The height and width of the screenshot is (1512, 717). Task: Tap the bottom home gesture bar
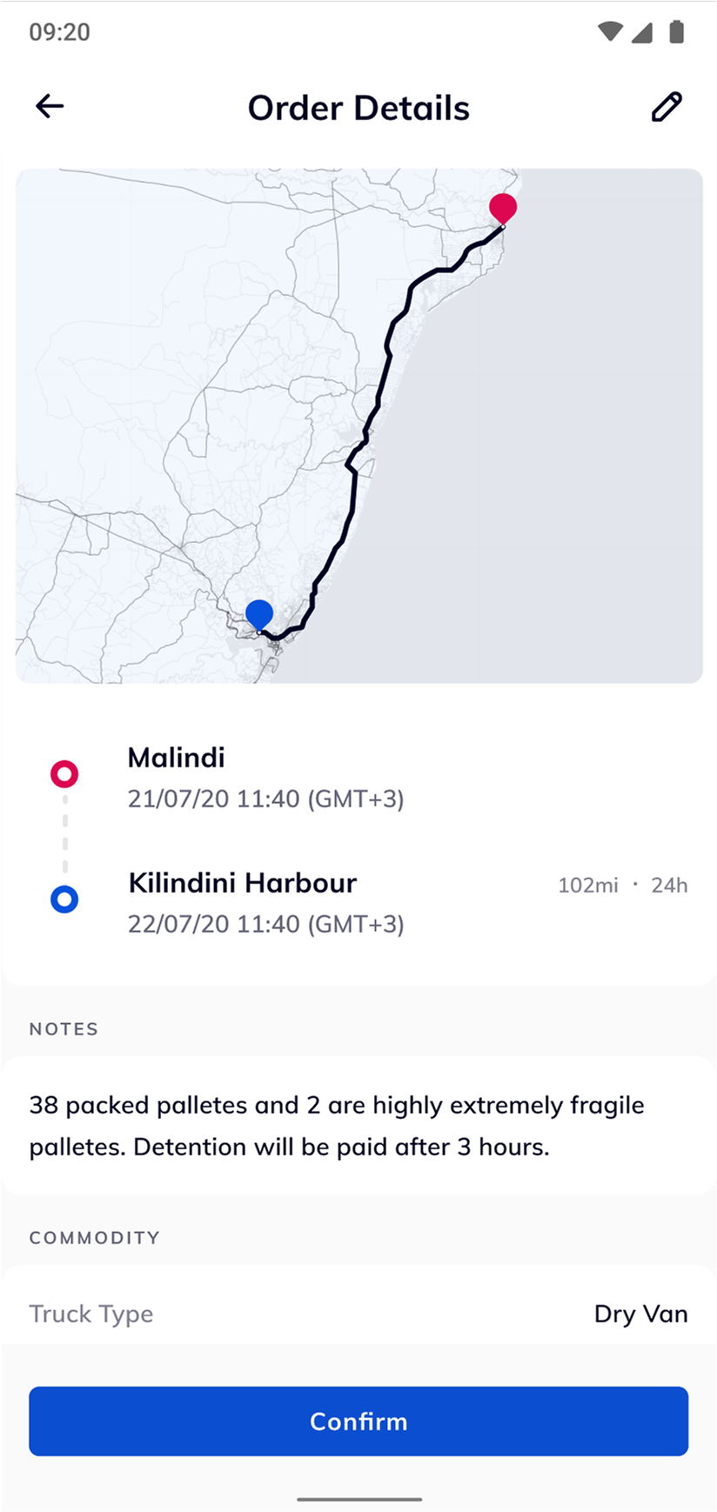click(358, 1499)
